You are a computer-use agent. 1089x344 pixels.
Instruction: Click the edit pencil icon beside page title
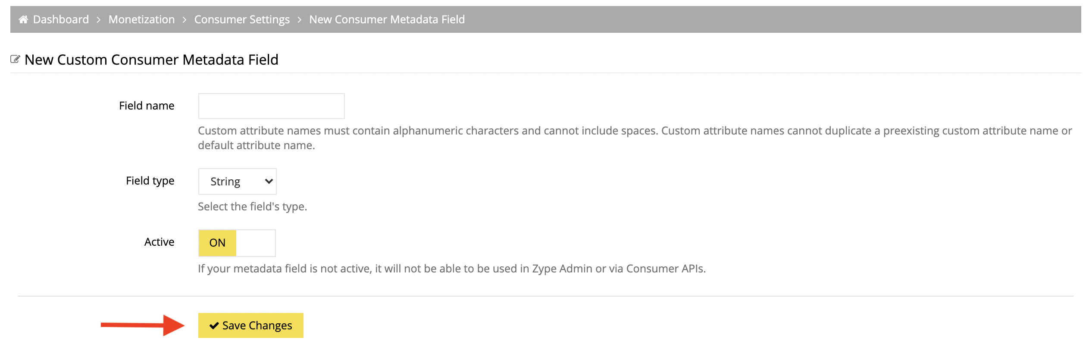pos(15,59)
